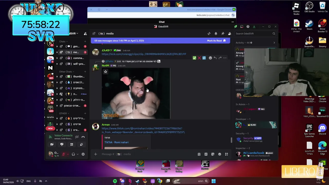Toggle deafen headphones icon
Viewport: 329px width, 185px height.
[73, 154]
